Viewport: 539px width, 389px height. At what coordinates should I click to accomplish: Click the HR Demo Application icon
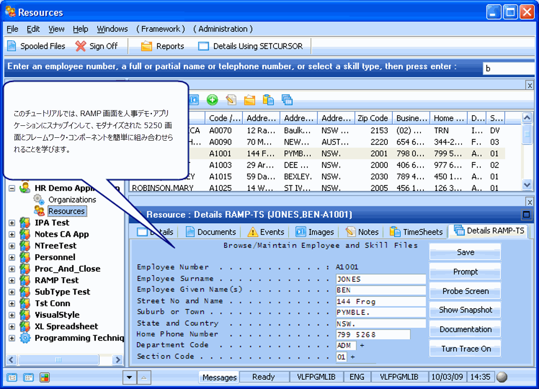[25, 188]
